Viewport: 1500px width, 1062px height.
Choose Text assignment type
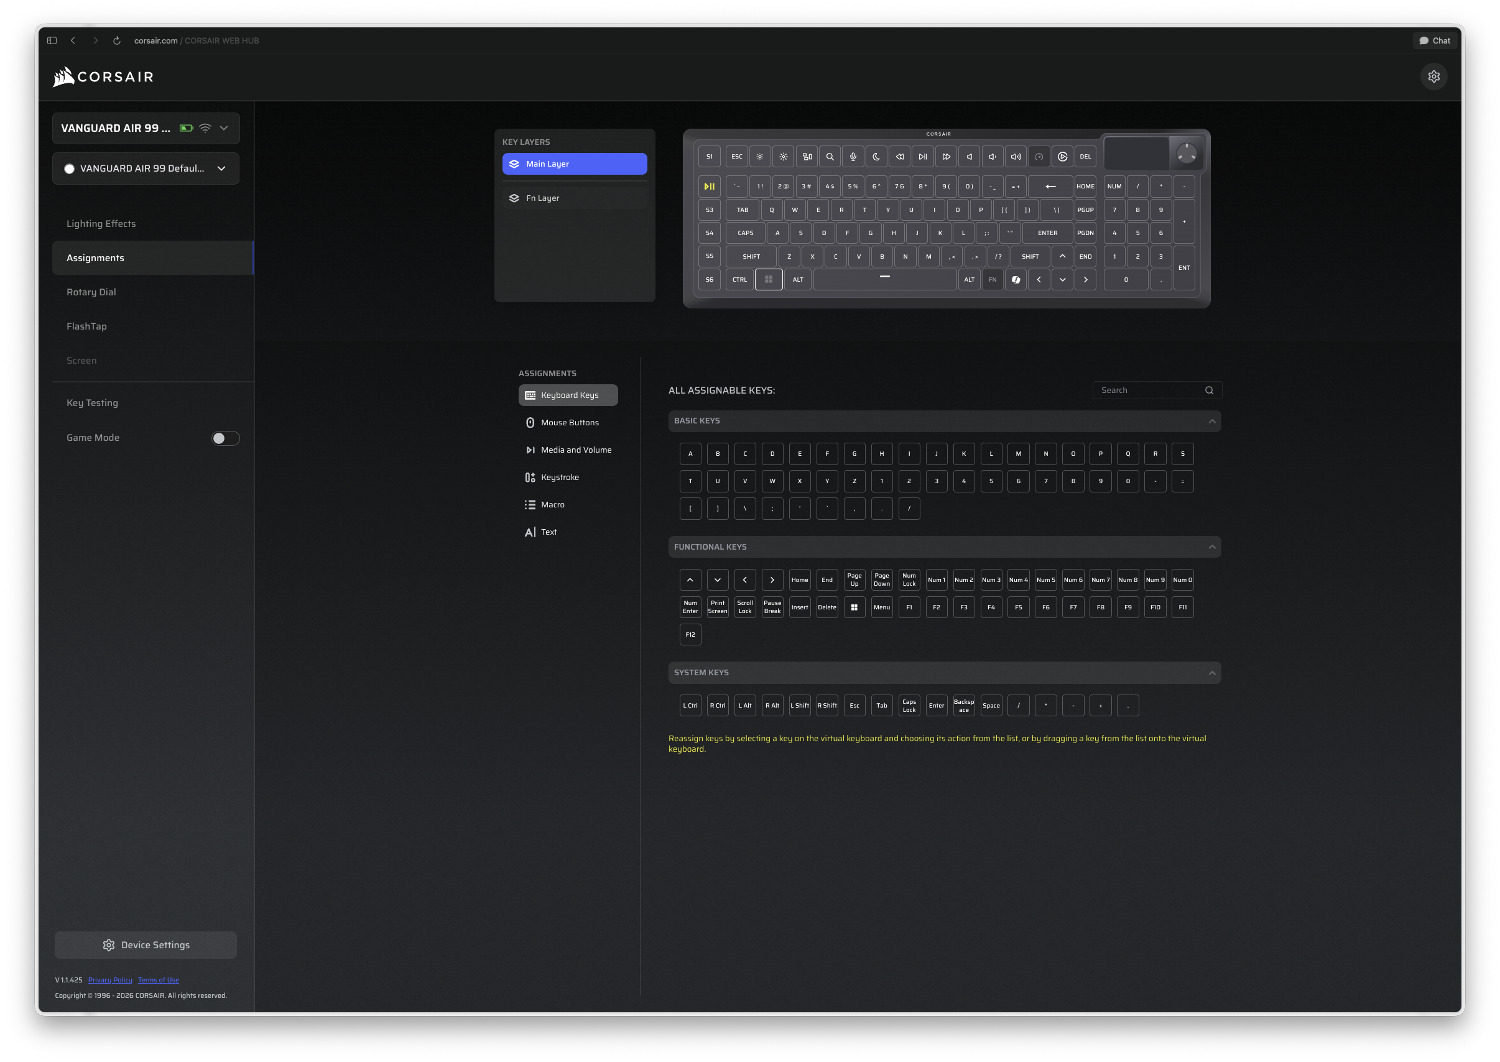click(x=568, y=532)
